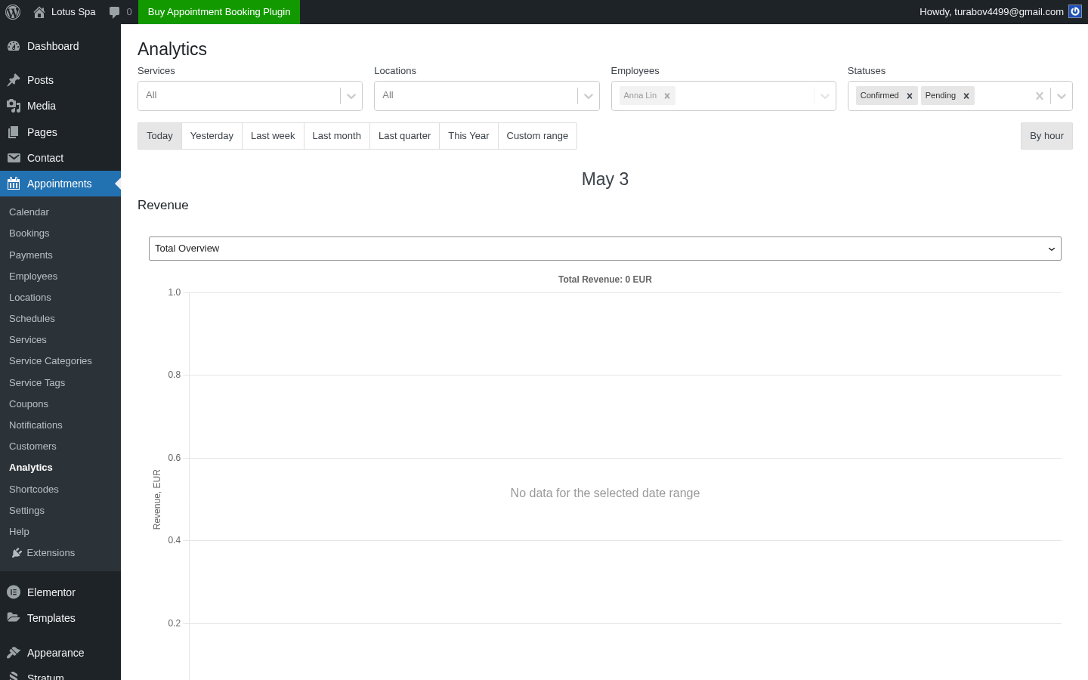Click the Elementor icon
The image size is (1088, 680).
(14, 592)
